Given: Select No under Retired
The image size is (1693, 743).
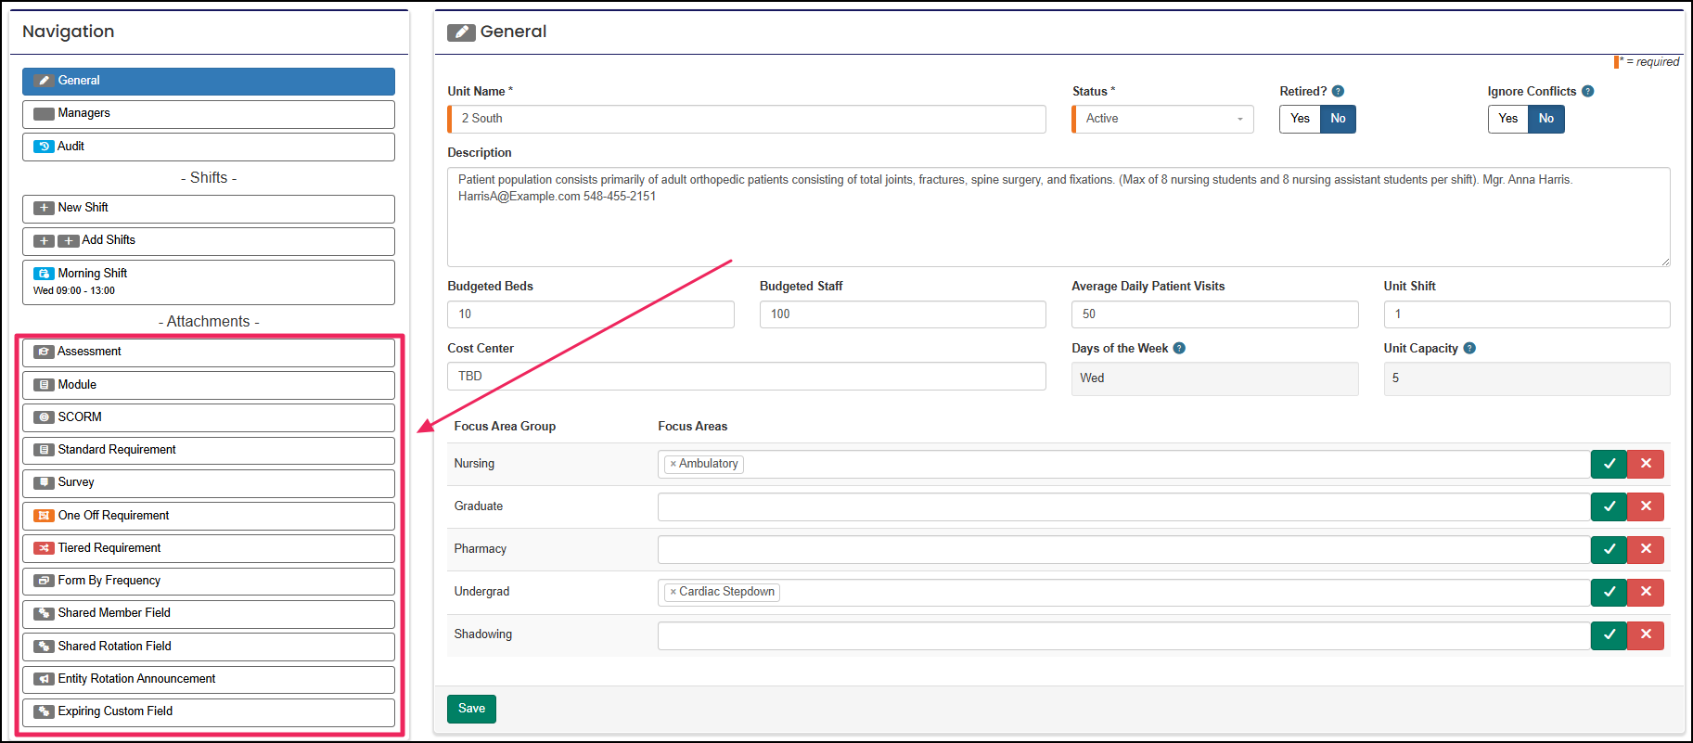Looking at the screenshot, I should pyautogui.click(x=1338, y=119).
